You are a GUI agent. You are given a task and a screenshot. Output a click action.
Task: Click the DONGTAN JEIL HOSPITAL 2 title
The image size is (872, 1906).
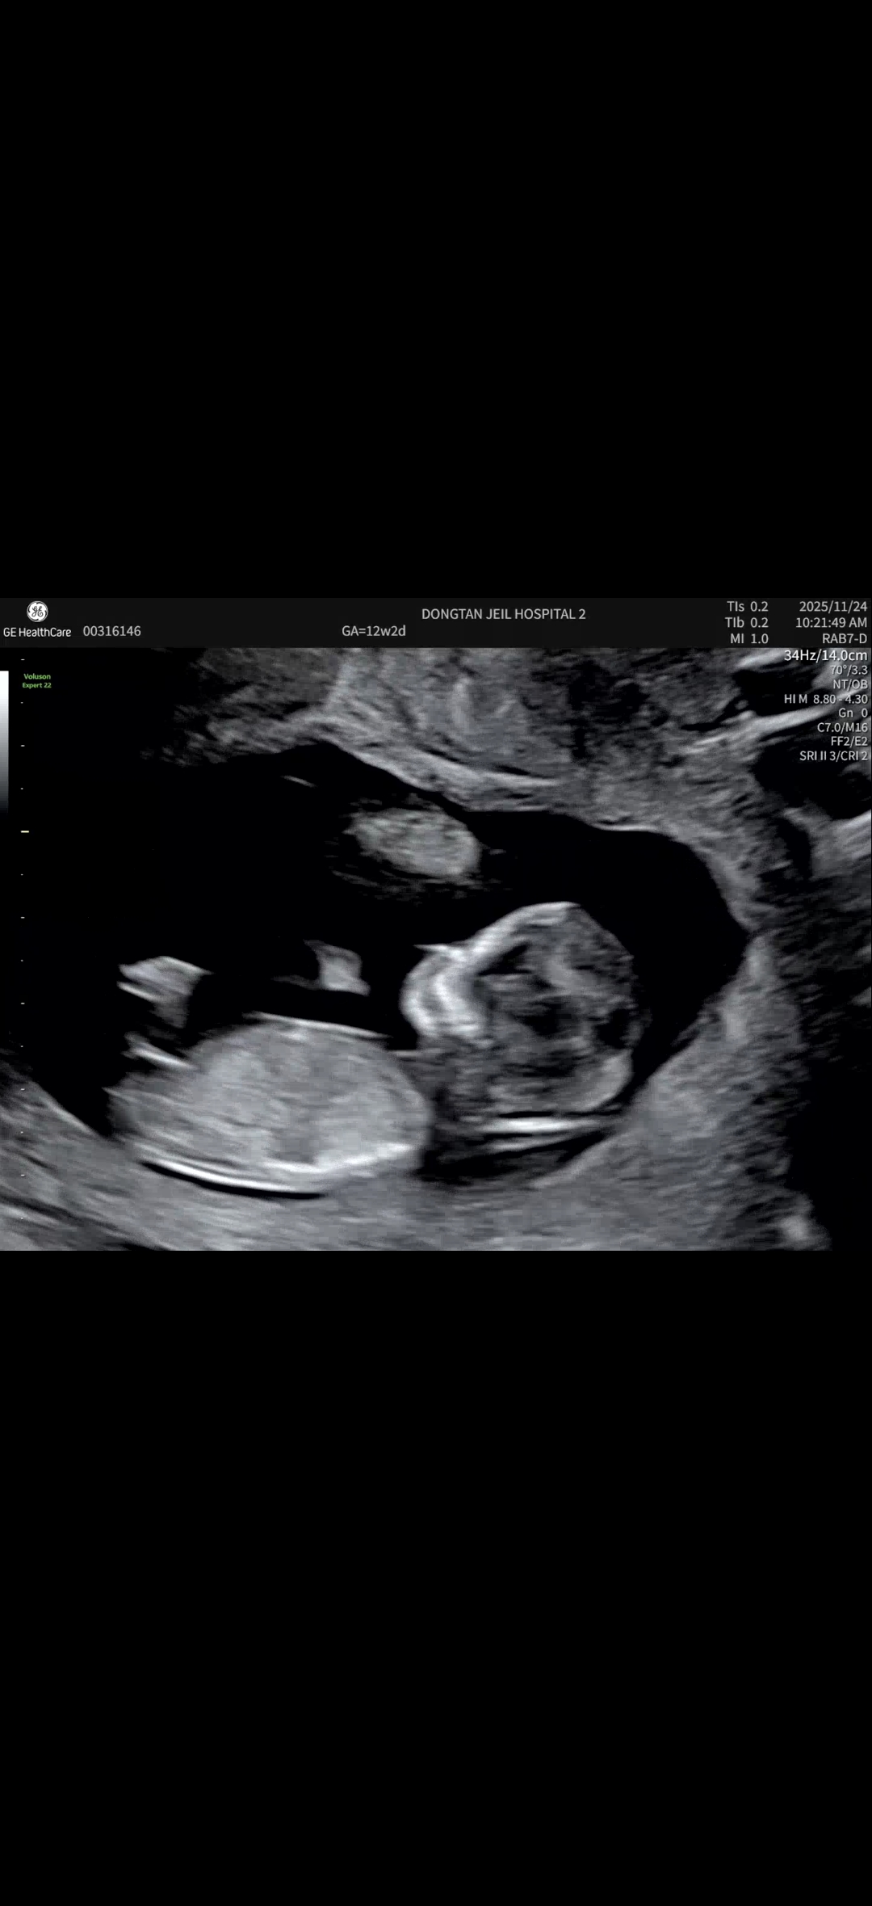[x=503, y=614]
